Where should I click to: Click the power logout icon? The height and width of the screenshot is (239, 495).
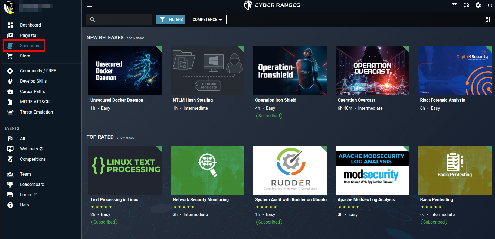click(490, 5)
